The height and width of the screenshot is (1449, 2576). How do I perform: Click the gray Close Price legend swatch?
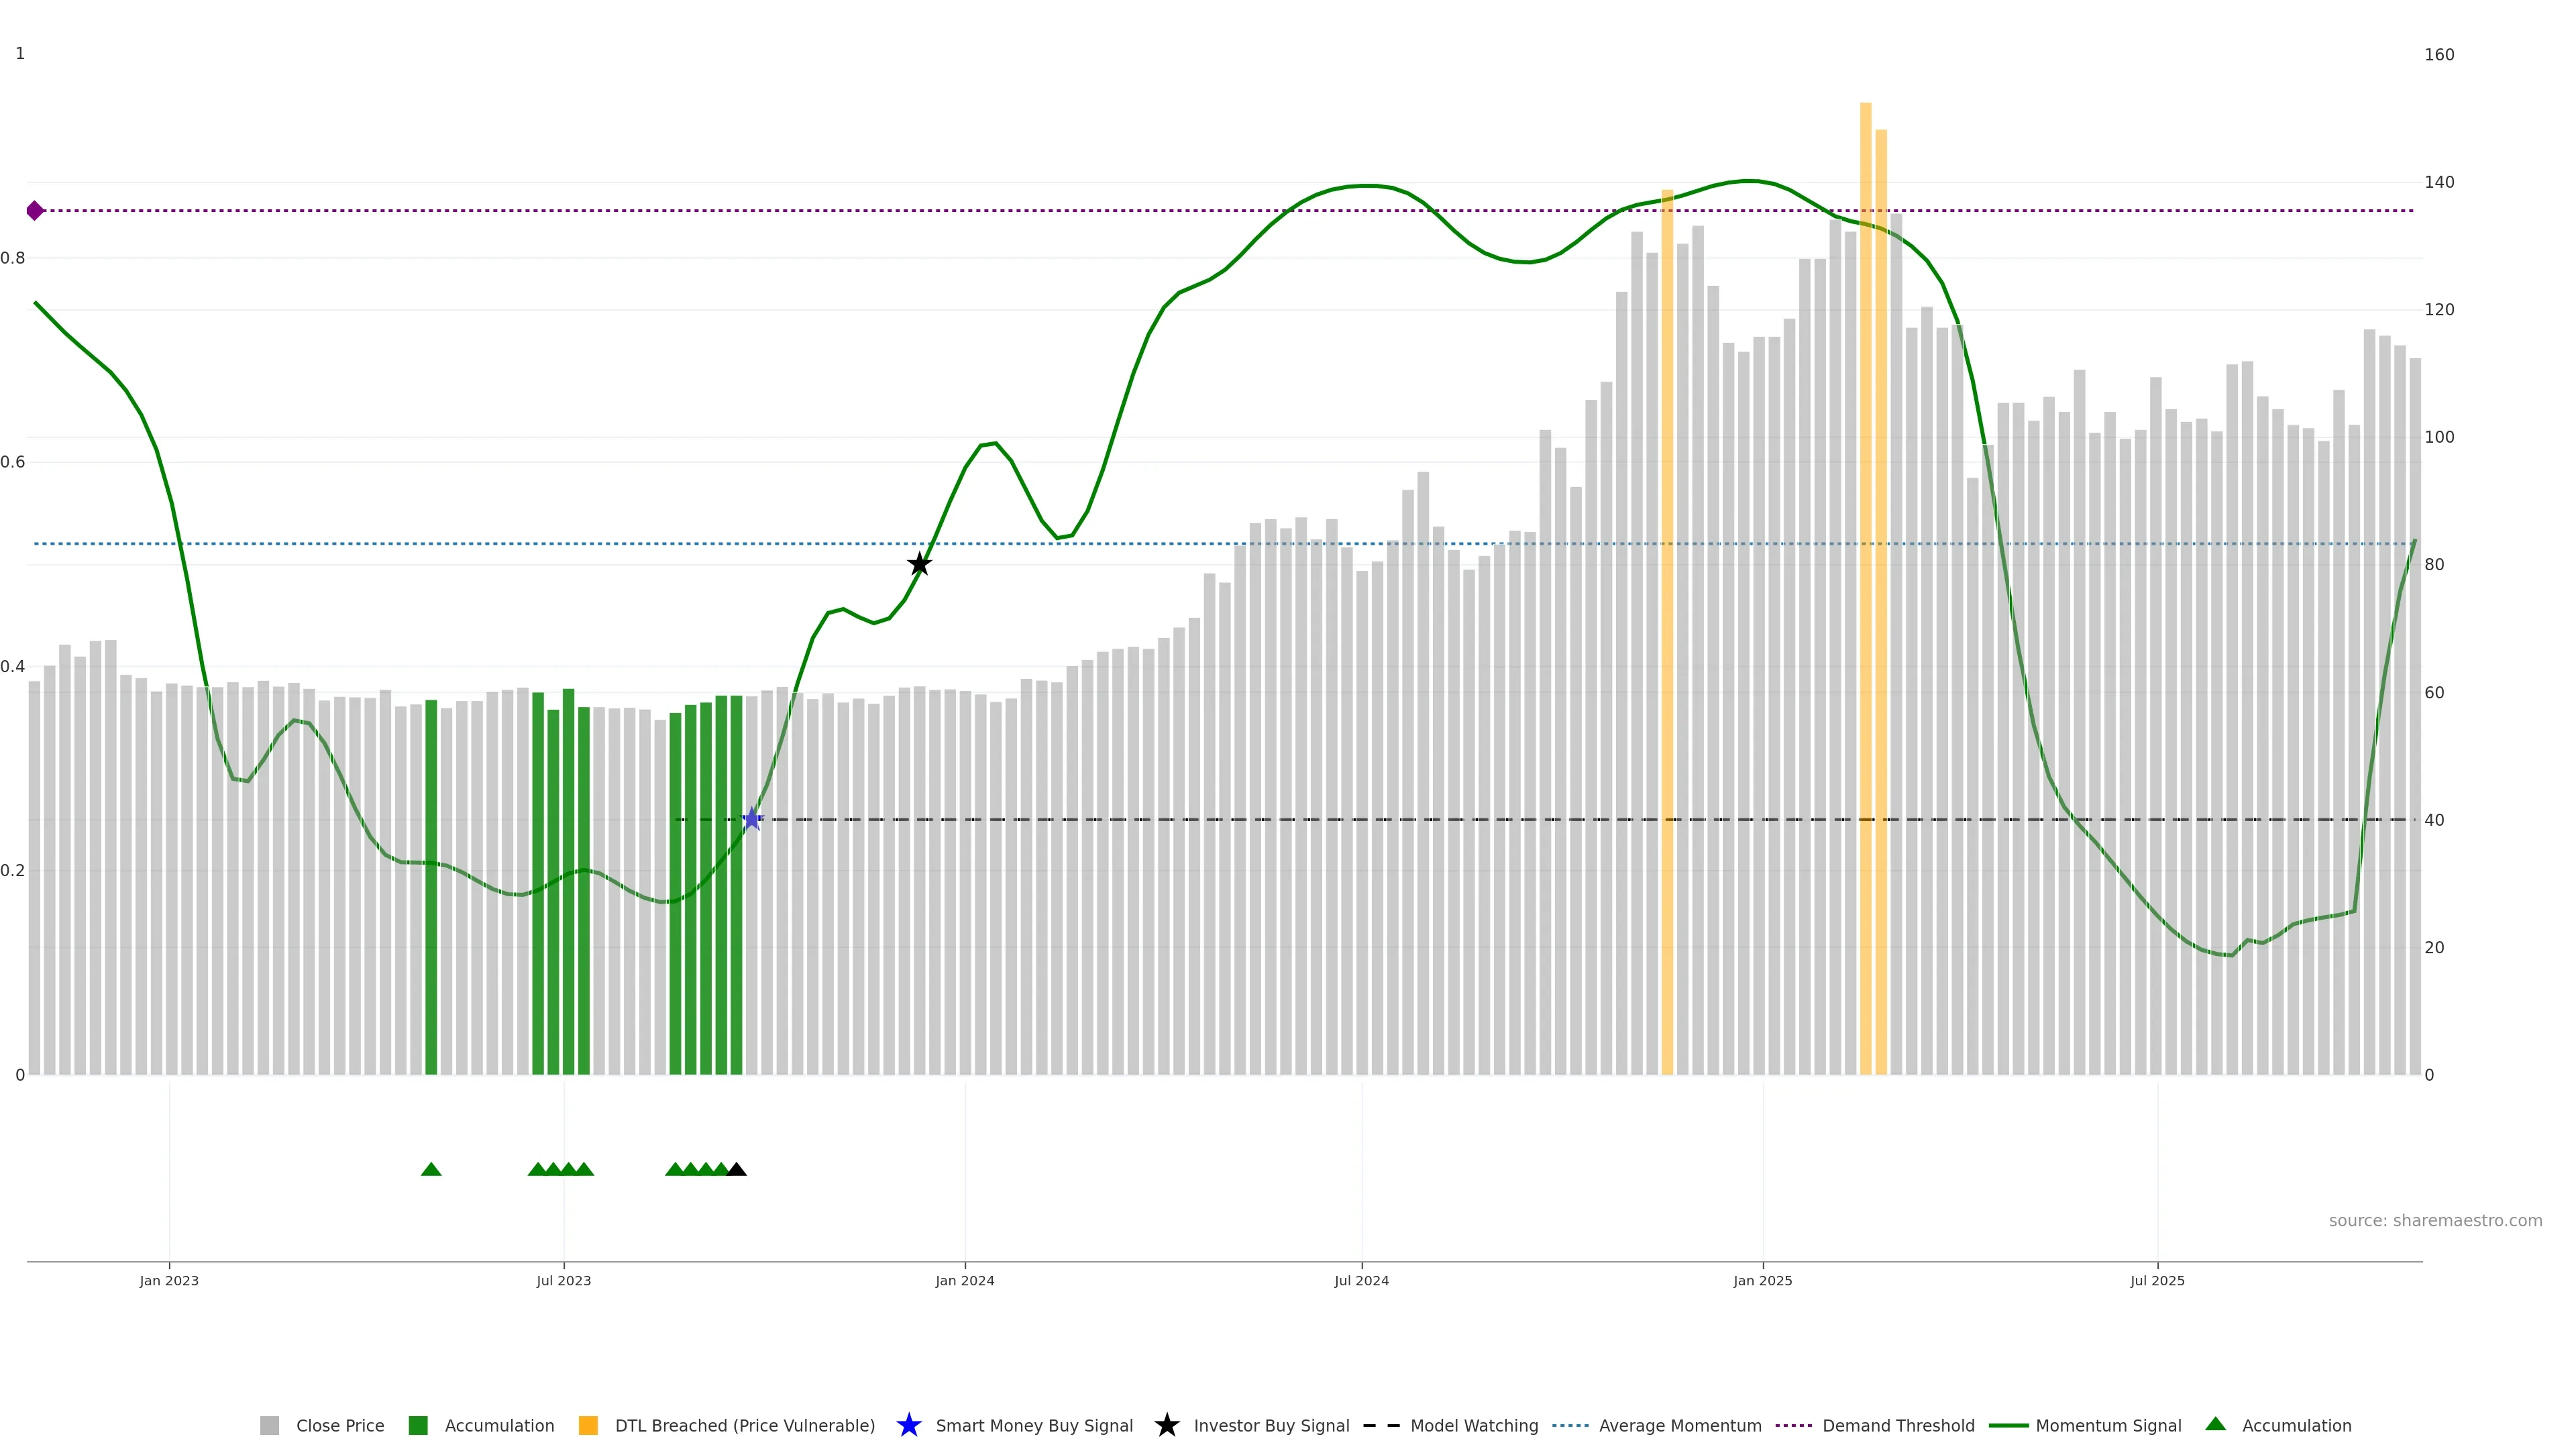click(x=269, y=1425)
